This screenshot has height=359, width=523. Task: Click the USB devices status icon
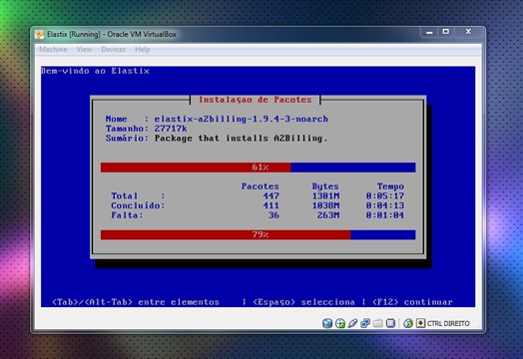[x=352, y=323]
